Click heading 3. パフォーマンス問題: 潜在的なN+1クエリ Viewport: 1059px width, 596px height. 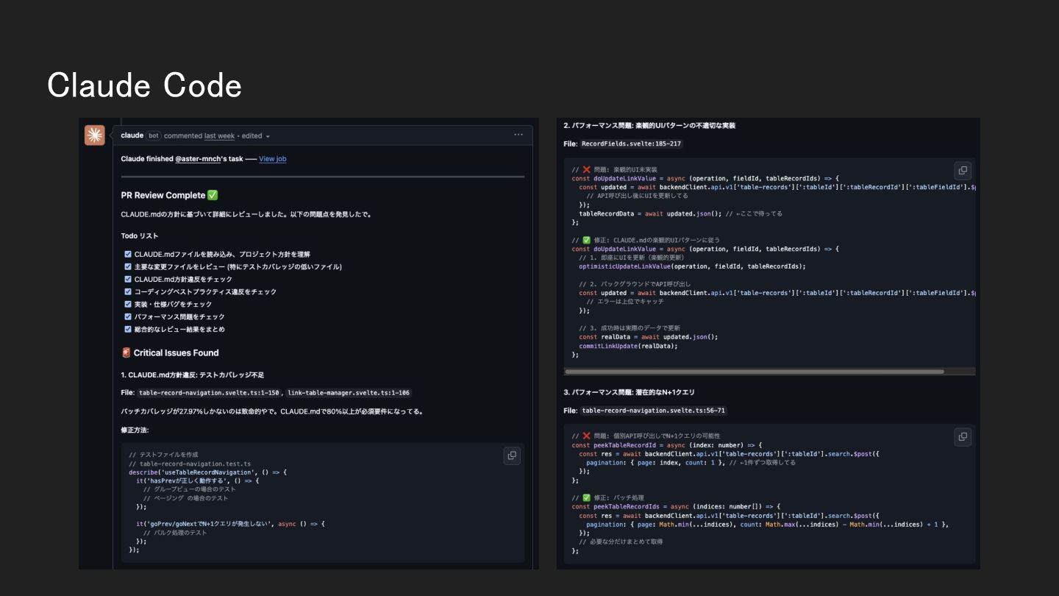[x=629, y=392]
